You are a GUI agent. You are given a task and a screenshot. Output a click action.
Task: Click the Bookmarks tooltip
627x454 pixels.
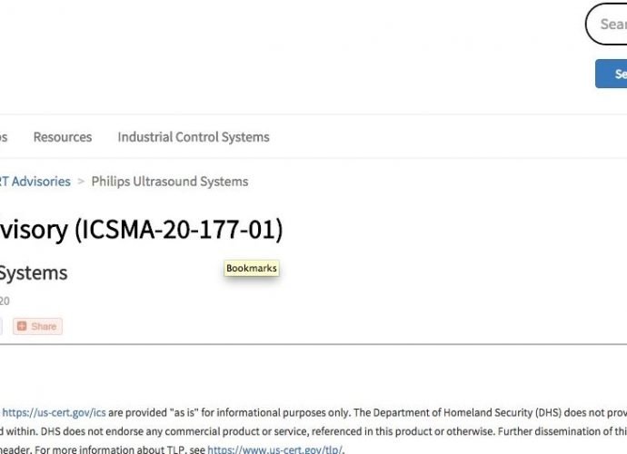(x=252, y=268)
